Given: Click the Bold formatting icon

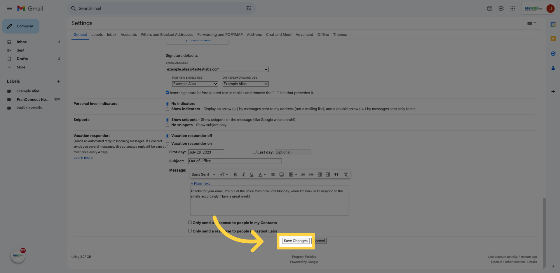Looking at the screenshot, I should pos(235,175).
